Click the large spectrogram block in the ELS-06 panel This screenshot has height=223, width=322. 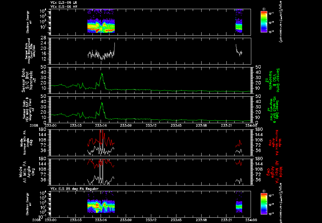pos(101,21)
